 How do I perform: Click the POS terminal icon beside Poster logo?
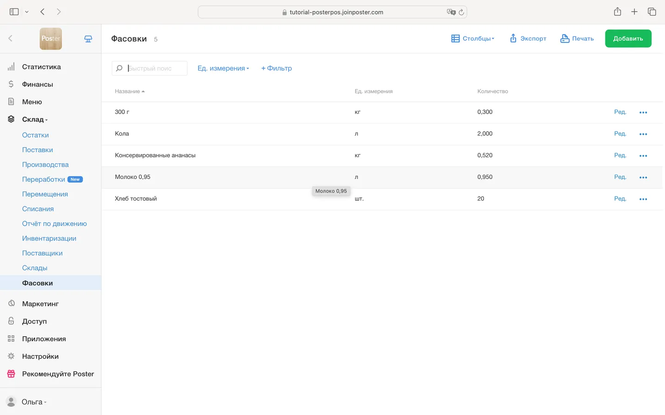coord(88,39)
